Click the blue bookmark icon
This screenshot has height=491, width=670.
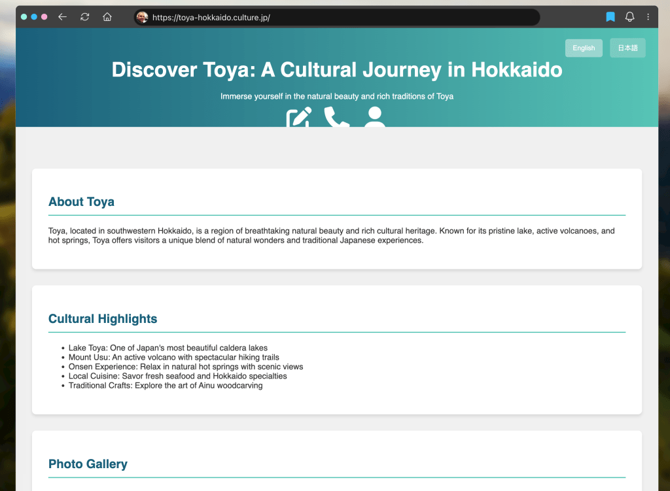(610, 17)
